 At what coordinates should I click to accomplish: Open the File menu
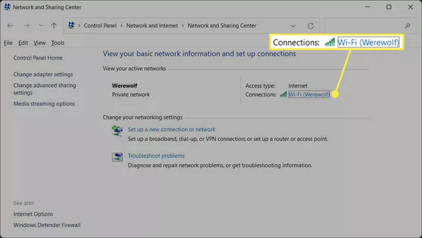point(8,43)
